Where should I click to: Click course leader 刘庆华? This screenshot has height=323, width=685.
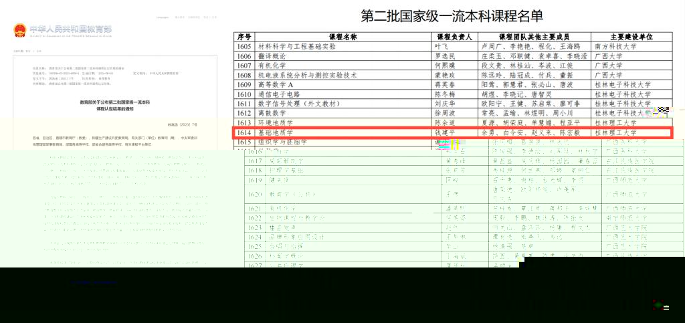coord(445,104)
